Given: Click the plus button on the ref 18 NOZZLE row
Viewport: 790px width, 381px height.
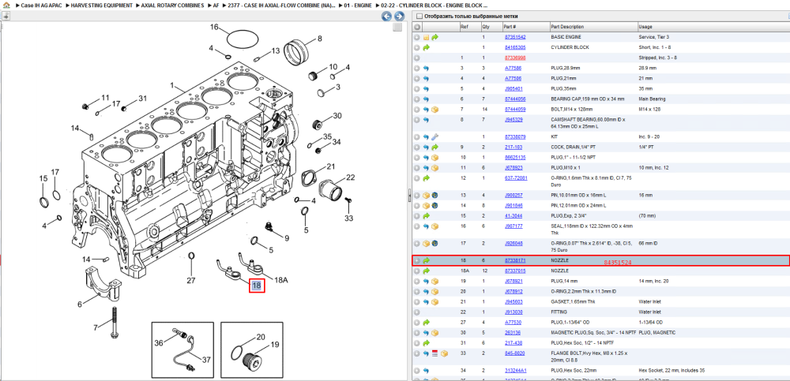Looking at the screenshot, I should 416,261.
